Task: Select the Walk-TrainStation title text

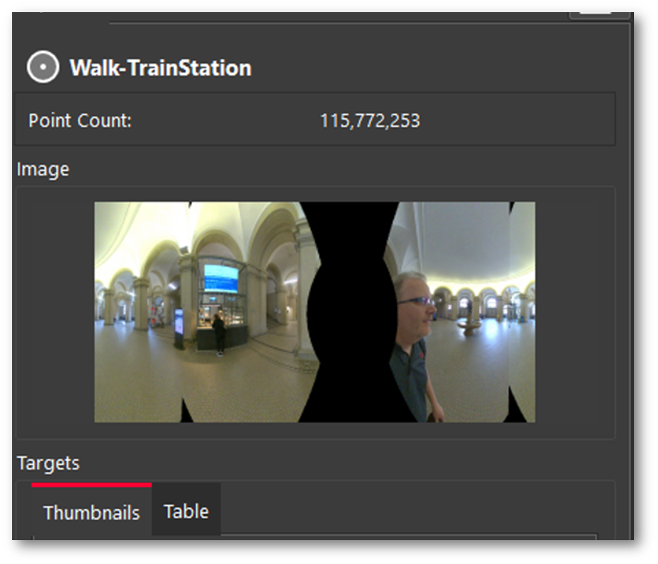Action: [x=161, y=68]
